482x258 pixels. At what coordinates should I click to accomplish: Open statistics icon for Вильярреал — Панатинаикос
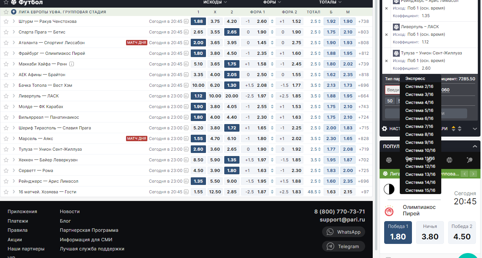pos(186,117)
